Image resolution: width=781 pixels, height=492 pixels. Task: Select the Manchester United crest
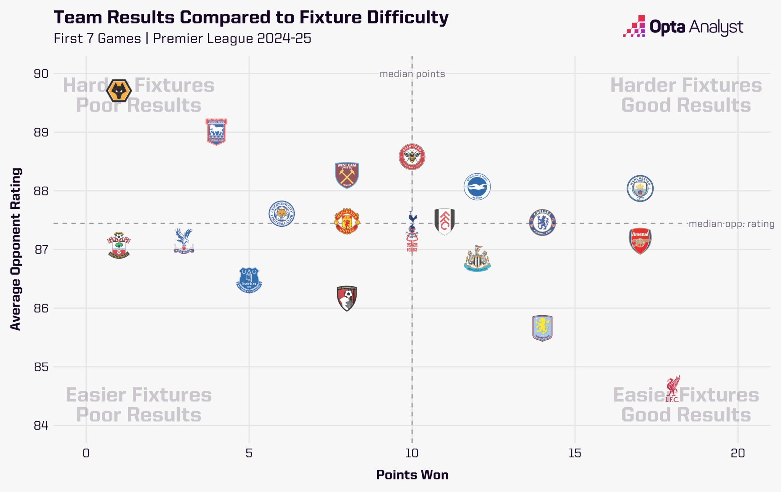coord(347,221)
